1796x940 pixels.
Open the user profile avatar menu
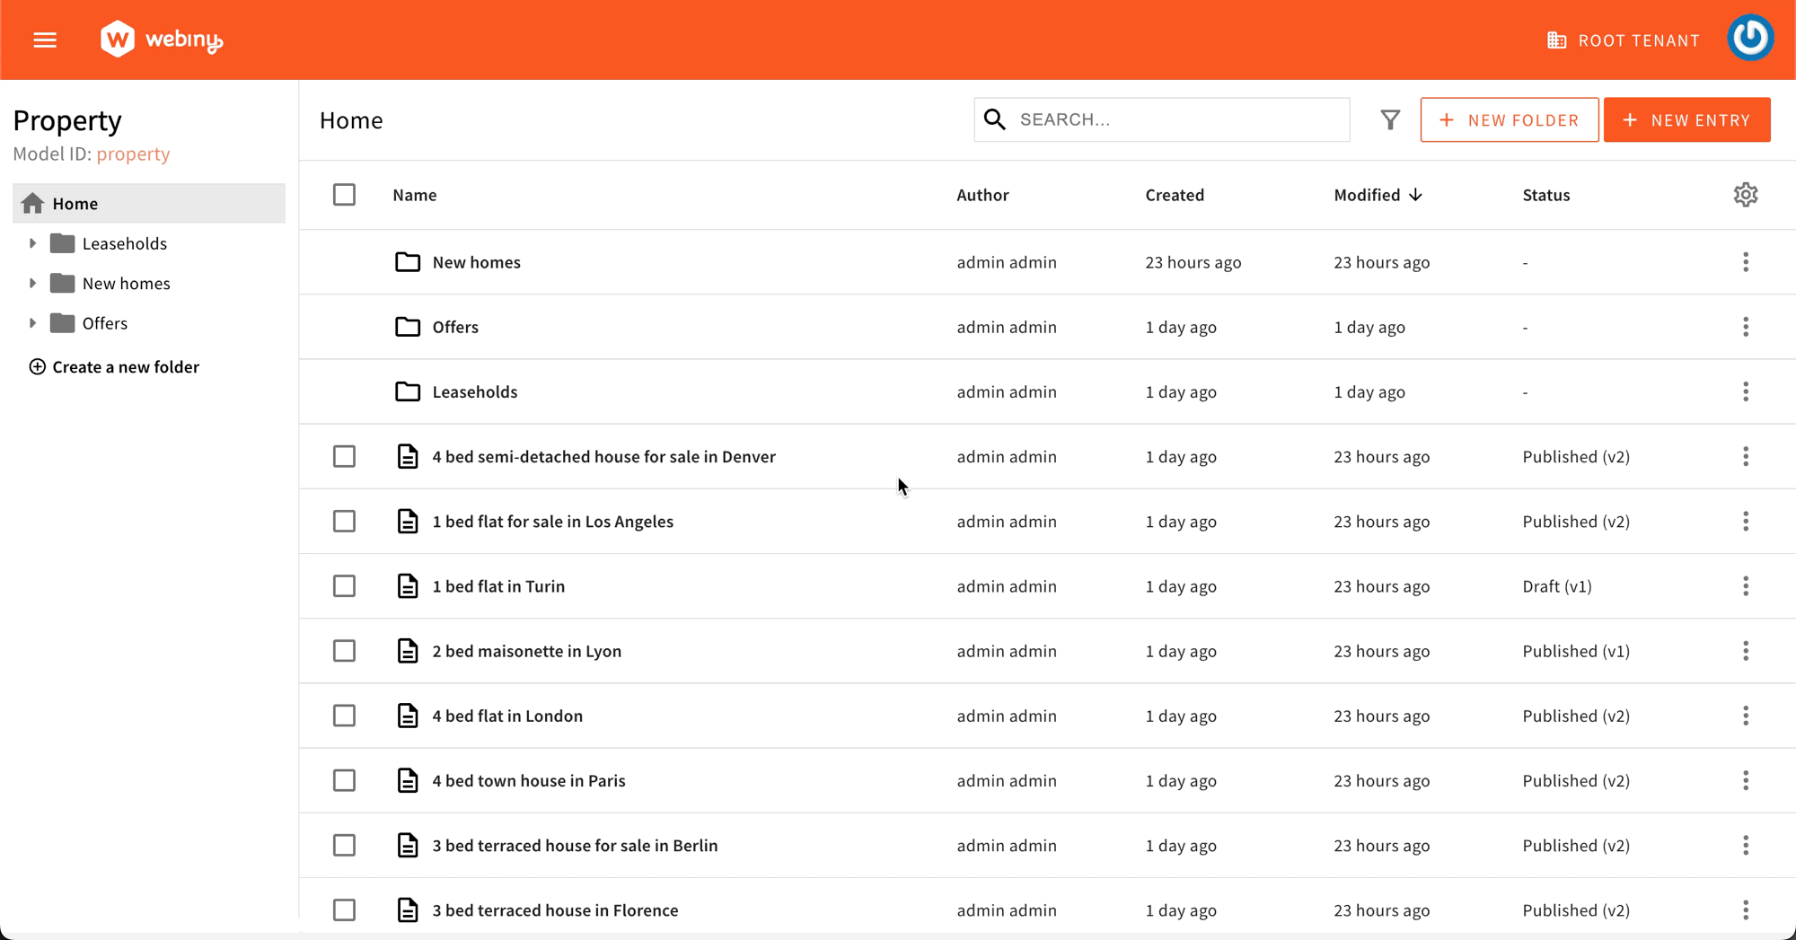pyautogui.click(x=1750, y=39)
